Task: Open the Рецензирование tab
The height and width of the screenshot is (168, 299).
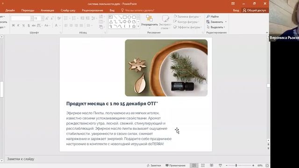Action: (93, 10)
